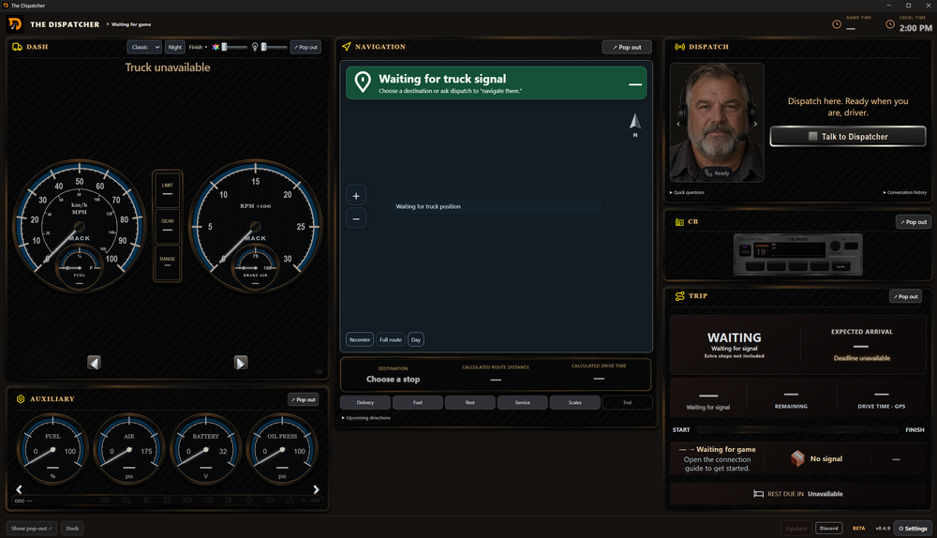This screenshot has height=538, width=937.
Task: Click Choose a stop destination
Action: tap(394, 379)
